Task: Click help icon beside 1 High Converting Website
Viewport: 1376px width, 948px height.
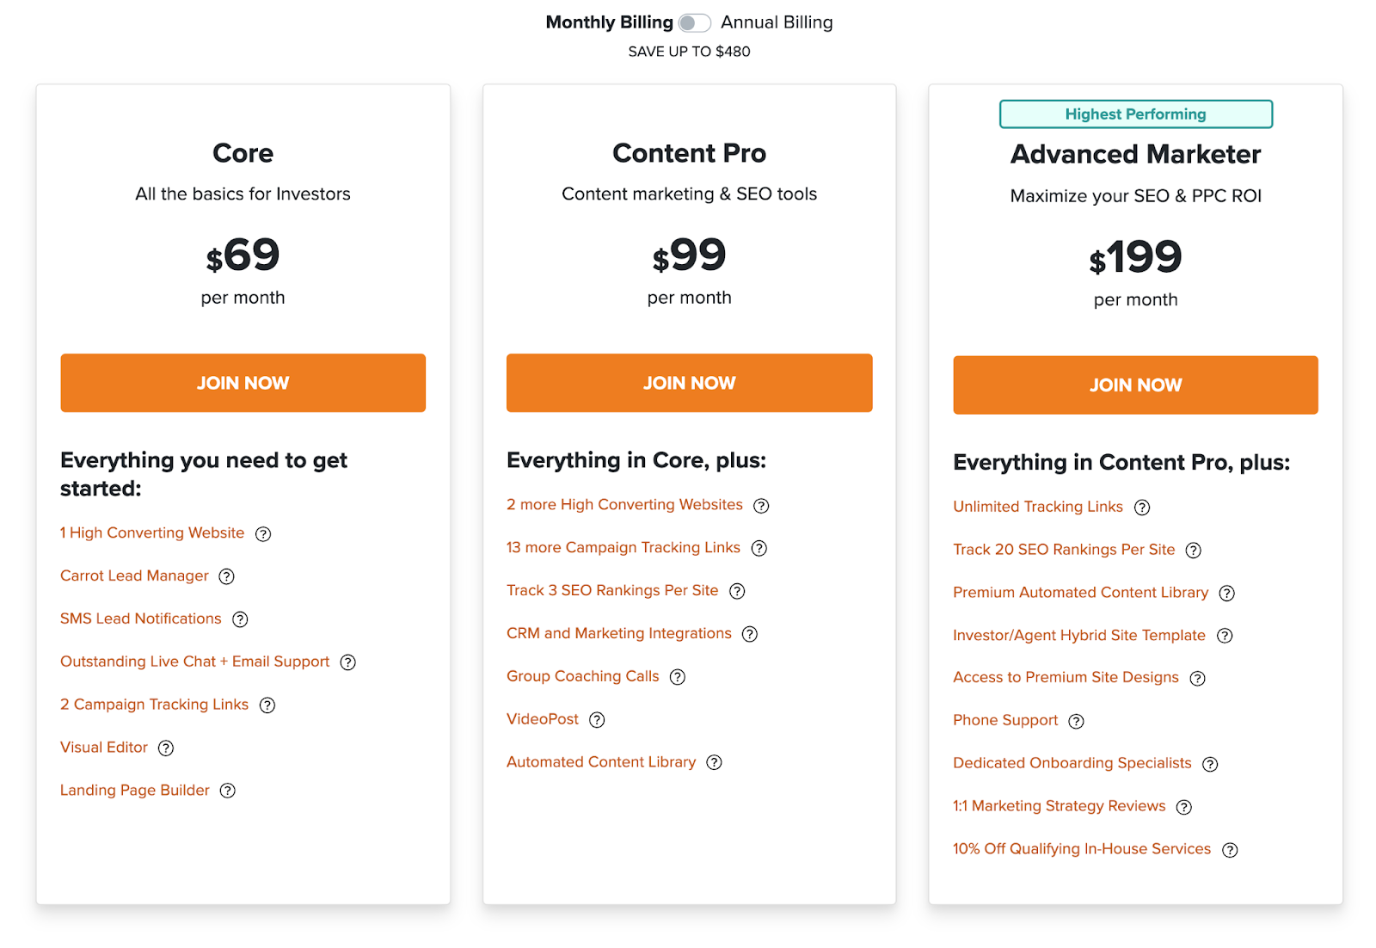Action: click(x=263, y=534)
